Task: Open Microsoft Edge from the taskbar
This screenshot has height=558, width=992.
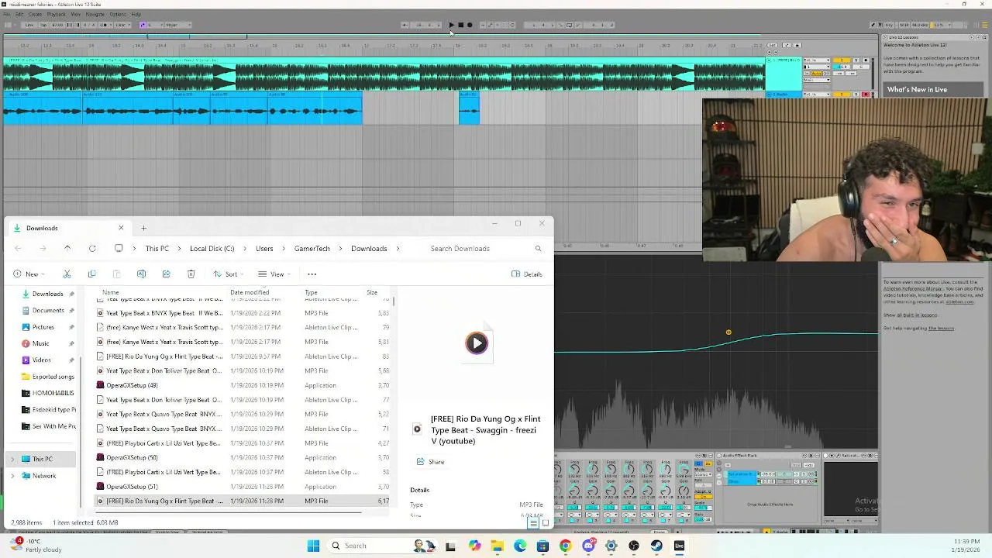Action: click(x=520, y=546)
